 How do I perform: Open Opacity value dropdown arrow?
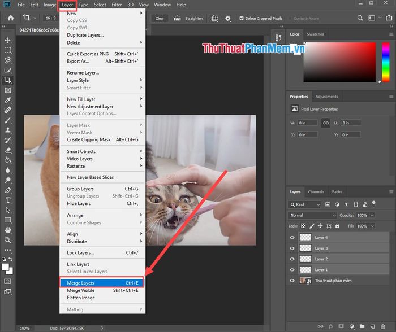(x=372, y=215)
